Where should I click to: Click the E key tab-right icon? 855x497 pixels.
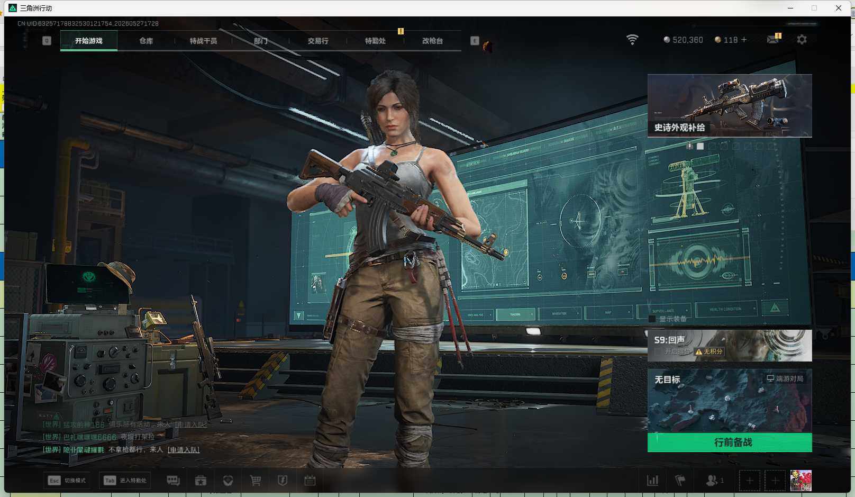coord(475,41)
